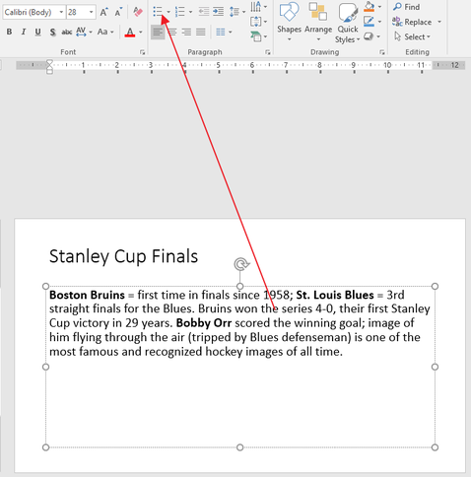The width and height of the screenshot is (471, 477).
Task: Expand the Numbering dropdown arrow
Action: (190, 12)
